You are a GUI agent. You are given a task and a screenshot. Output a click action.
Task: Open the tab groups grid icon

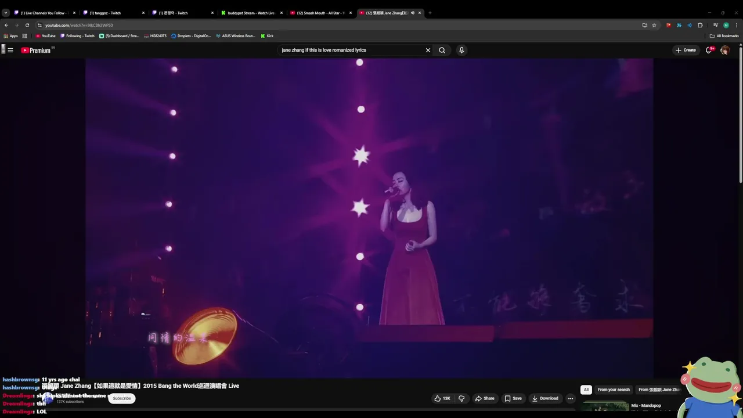(x=24, y=36)
